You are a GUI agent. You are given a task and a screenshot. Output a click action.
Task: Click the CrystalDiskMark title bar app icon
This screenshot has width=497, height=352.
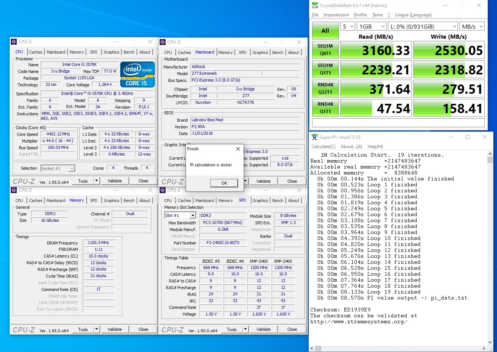tap(315, 5)
